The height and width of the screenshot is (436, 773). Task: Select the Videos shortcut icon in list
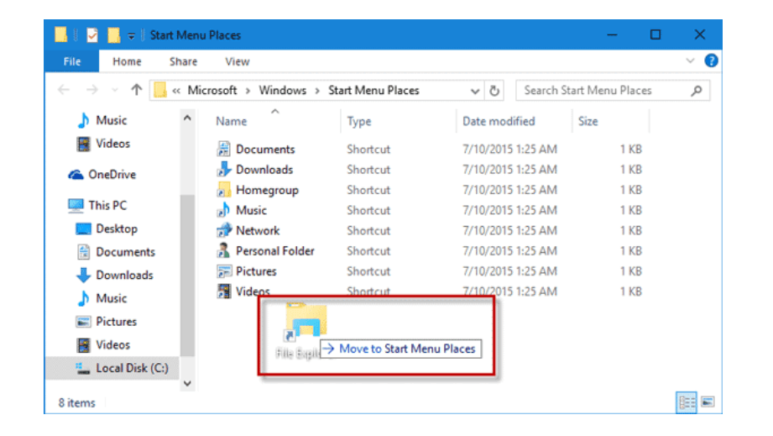(x=224, y=292)
